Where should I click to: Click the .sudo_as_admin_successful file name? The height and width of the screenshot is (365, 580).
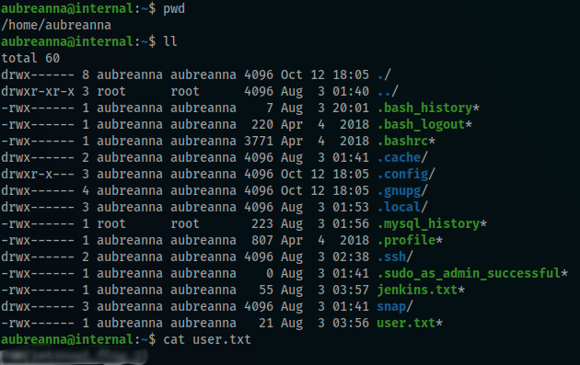tap(469, 273)
